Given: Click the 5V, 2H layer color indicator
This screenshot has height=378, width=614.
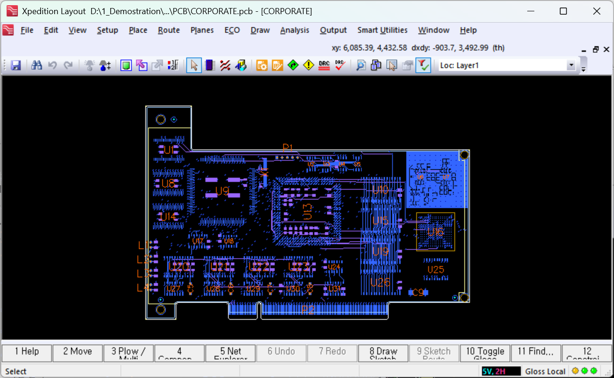Looking at the screenshot, I should tap(501, 371).
